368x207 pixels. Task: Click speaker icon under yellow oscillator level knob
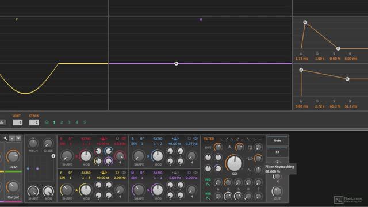pos(120,197)
